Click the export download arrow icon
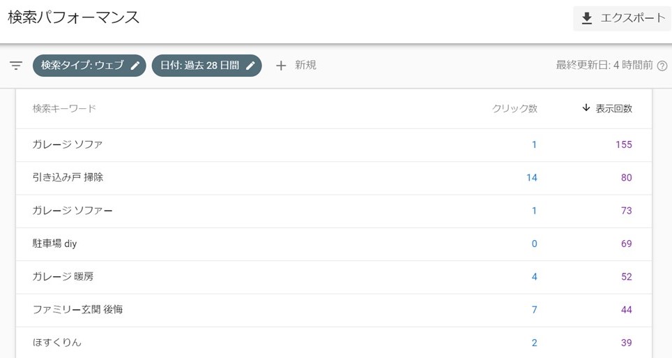 point(587,18)
